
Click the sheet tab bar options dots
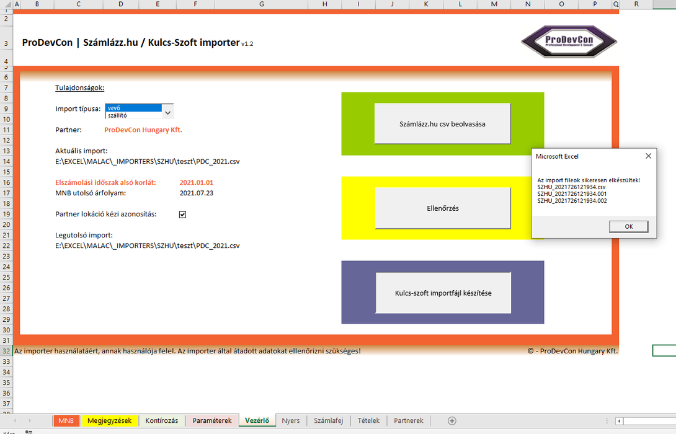607,421
